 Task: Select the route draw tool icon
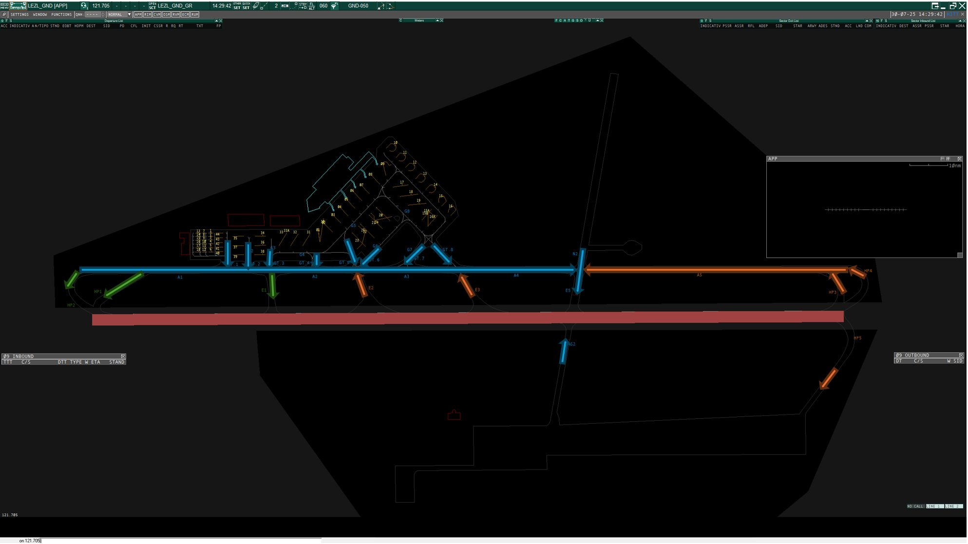381,6
